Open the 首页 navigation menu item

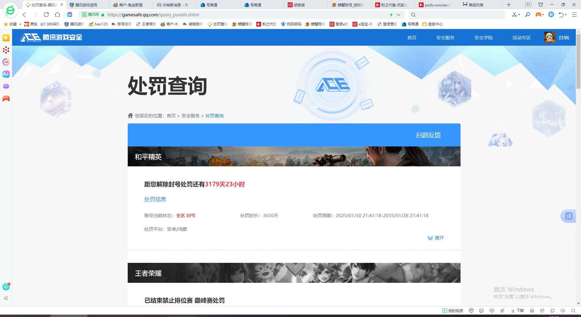(x=412, y=38)
